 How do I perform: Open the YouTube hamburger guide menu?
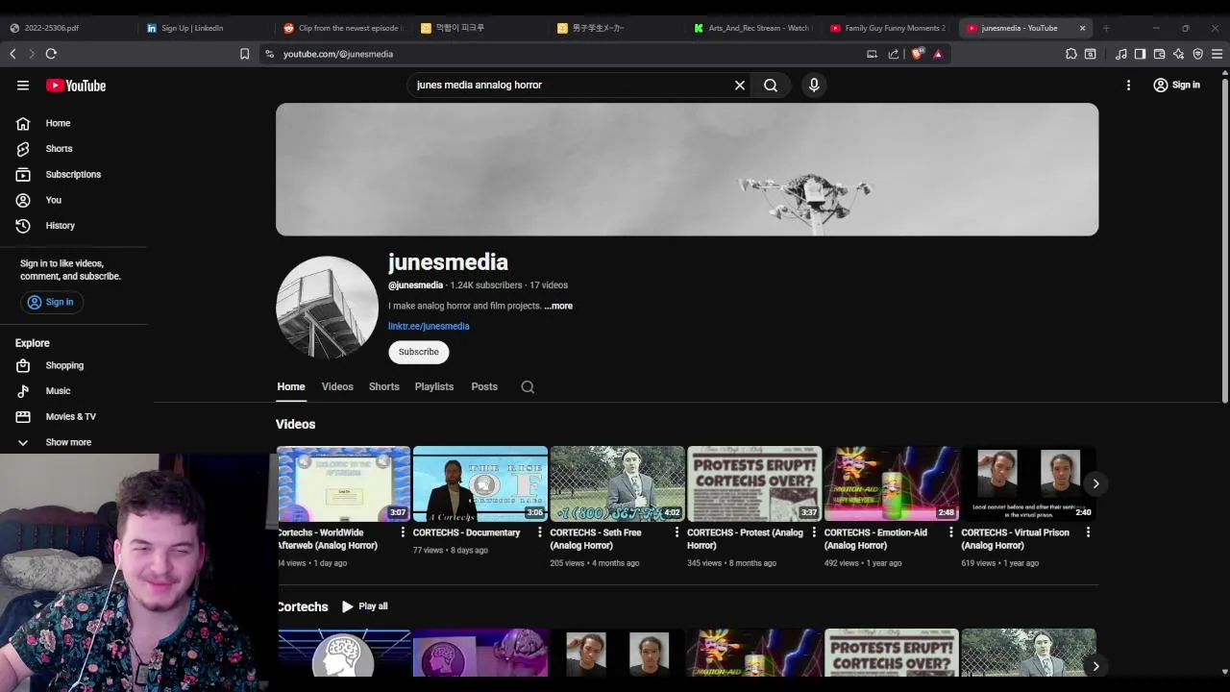23,86
